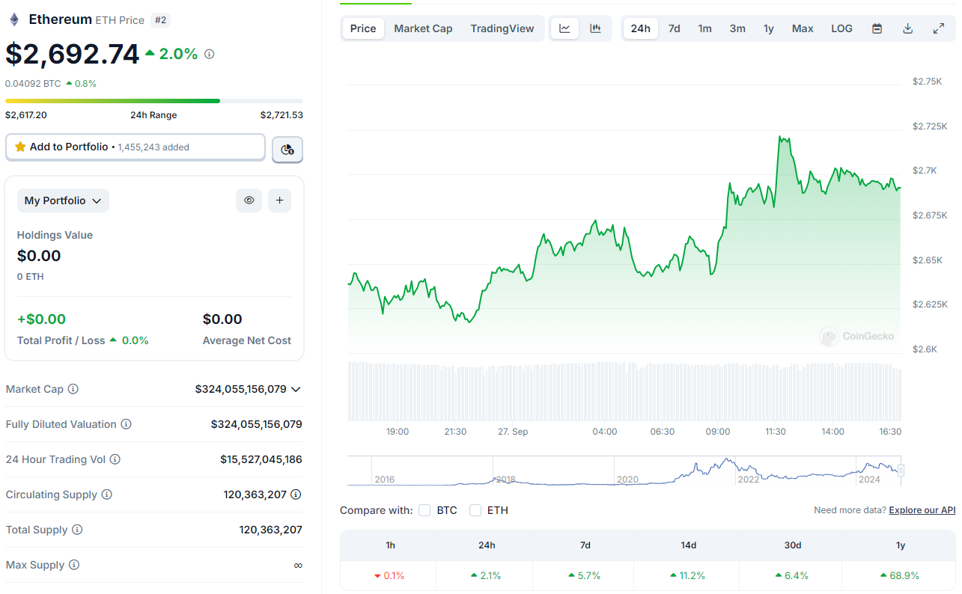The image size is (962, 594).
Task: Select the 1m time range
Action: pyautogui.click(x=705, y=28)
